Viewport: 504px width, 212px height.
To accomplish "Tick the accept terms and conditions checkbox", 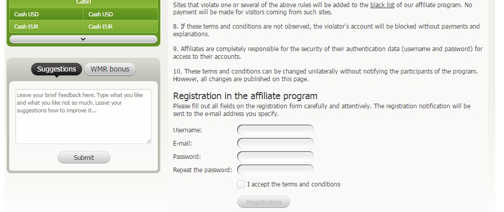I will 241,184.
